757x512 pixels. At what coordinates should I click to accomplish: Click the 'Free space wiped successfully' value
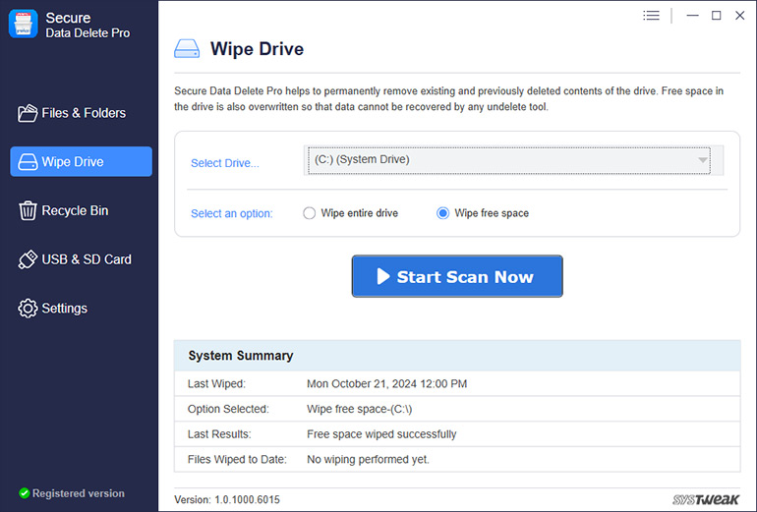click(x=381, y=434)
